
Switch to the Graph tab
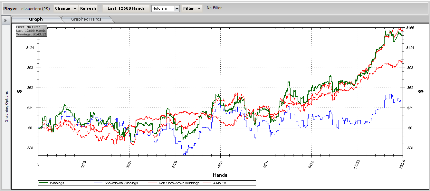click(x=36, y=19)
